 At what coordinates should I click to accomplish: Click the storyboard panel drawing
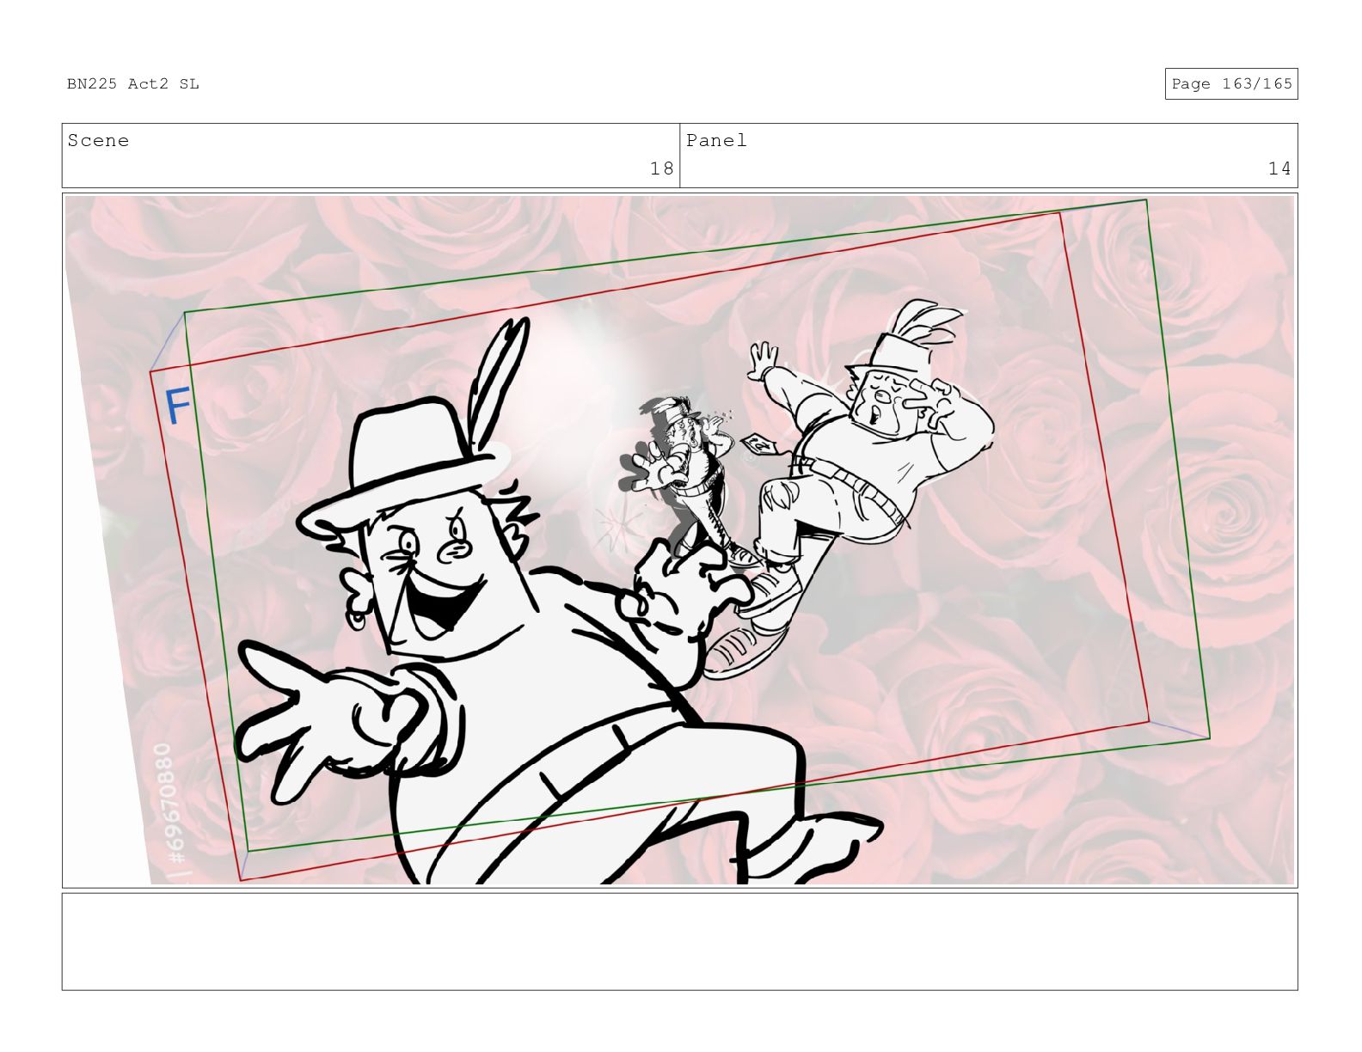tap(679, 541)
